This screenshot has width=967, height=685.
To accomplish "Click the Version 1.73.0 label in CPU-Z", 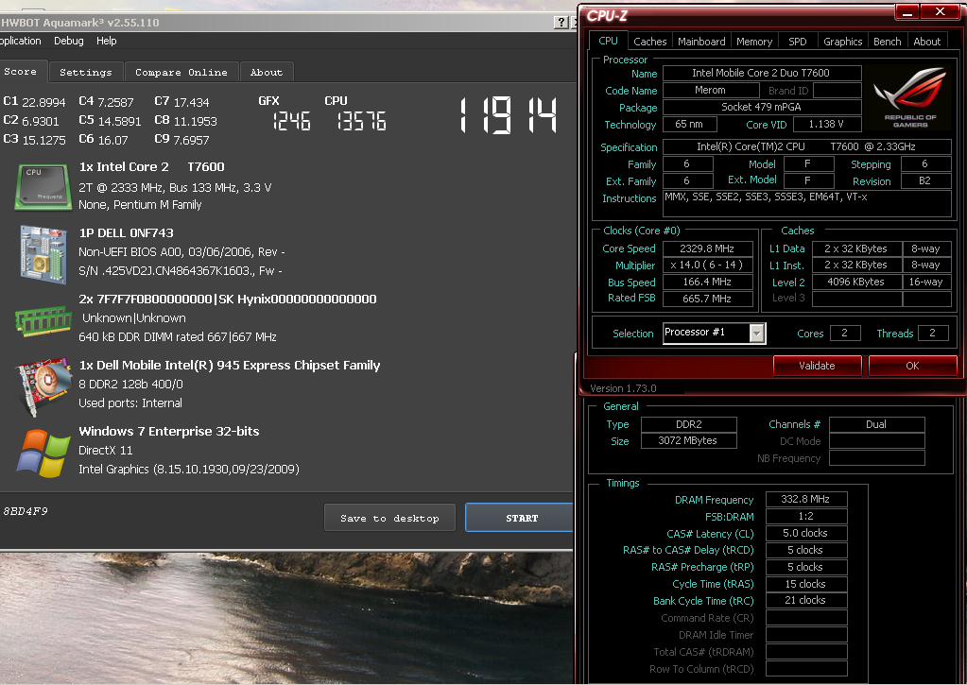I will click(623, 388).
